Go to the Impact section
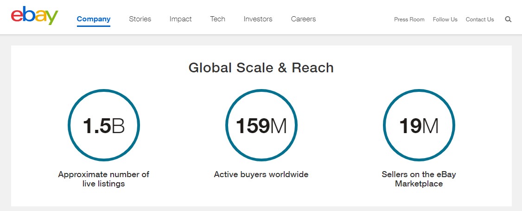This screenshot has height=211, width=522. click(180, 19)
